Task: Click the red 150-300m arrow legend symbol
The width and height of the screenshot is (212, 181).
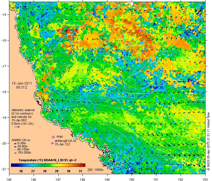Action: pyautogui.click(x=16, y=153)
